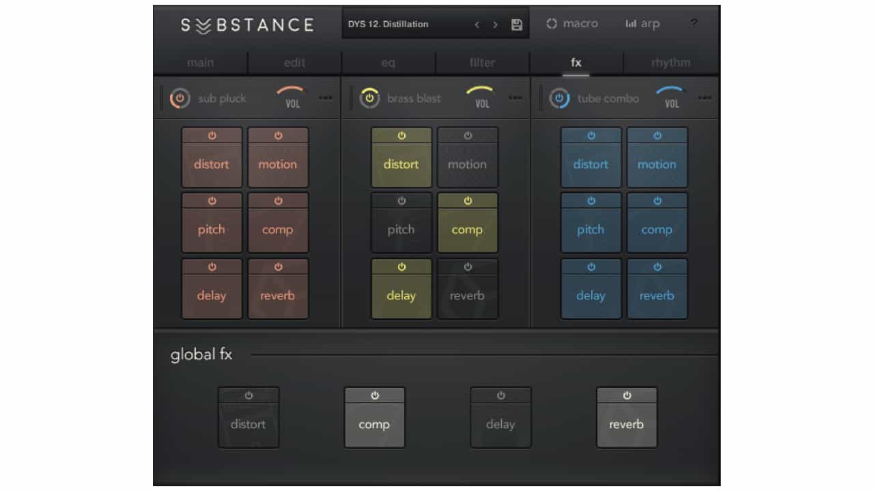Go to the next preset with right arrow
874x491 pixels.
point(495,23)
